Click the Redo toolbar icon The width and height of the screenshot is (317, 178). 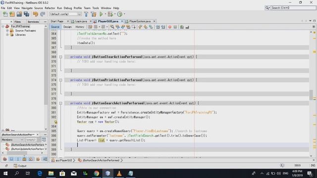(43, 14)
